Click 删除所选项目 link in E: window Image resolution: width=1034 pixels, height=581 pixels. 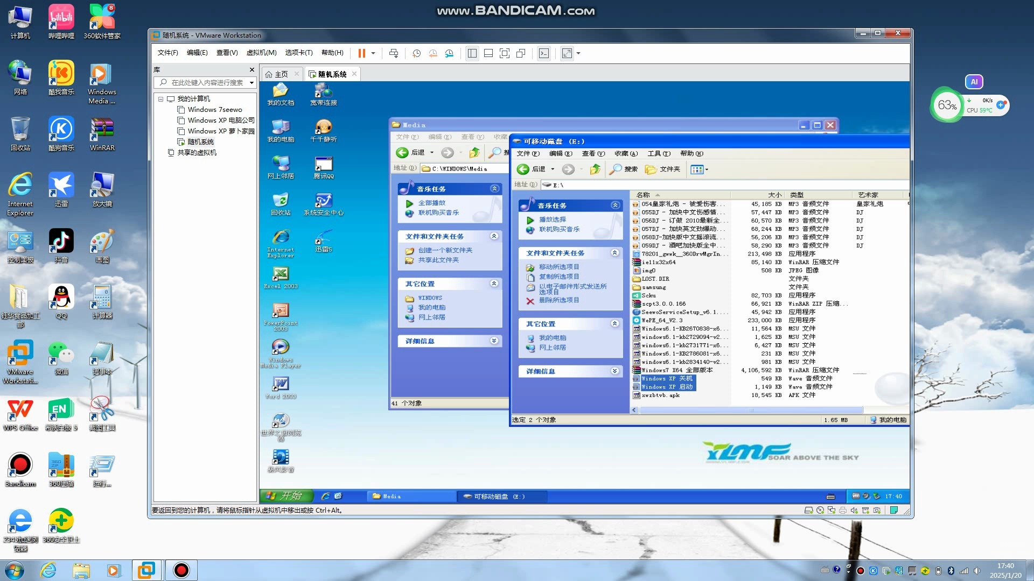tap(559, 300)
